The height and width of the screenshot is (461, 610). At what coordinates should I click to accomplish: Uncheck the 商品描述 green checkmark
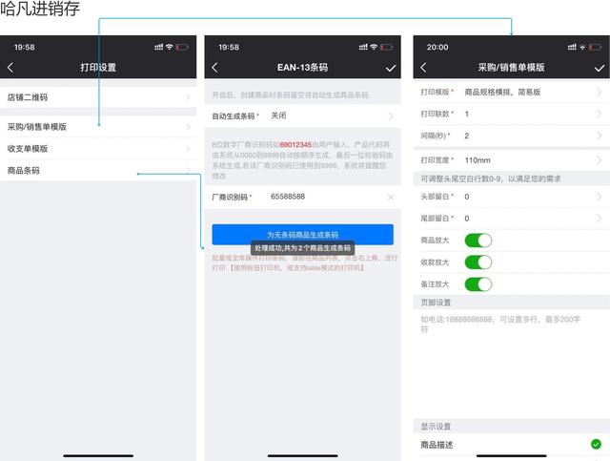(x=596, y=444)
